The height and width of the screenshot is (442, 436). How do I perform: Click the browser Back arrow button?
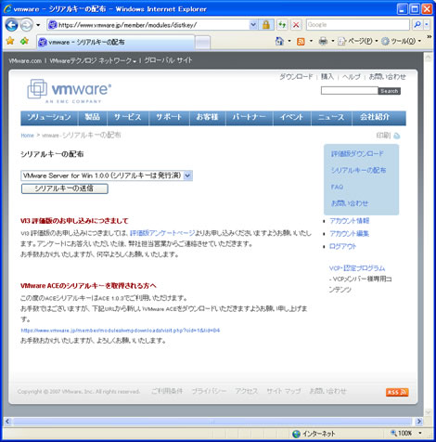pyautogui.click(x=12, y=25)
